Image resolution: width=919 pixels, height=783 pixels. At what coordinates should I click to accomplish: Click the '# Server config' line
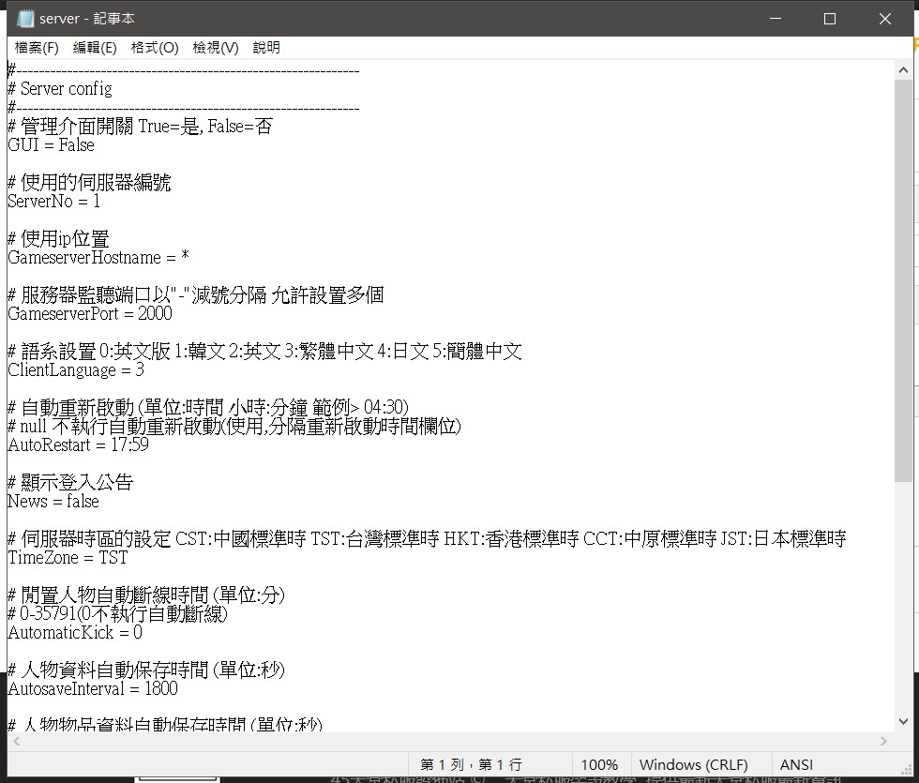click(60, 89)
